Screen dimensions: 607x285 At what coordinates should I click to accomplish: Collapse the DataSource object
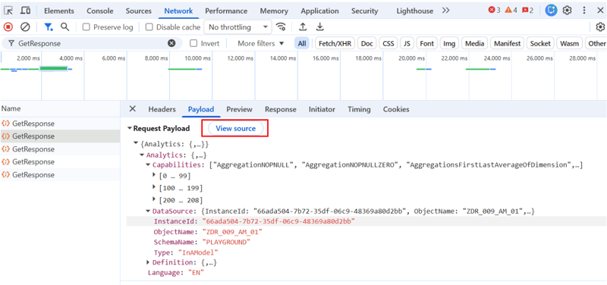(148, 211)
